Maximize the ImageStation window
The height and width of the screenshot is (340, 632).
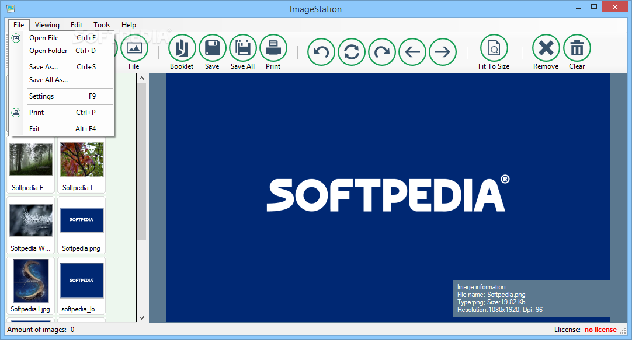pos(593,7)
